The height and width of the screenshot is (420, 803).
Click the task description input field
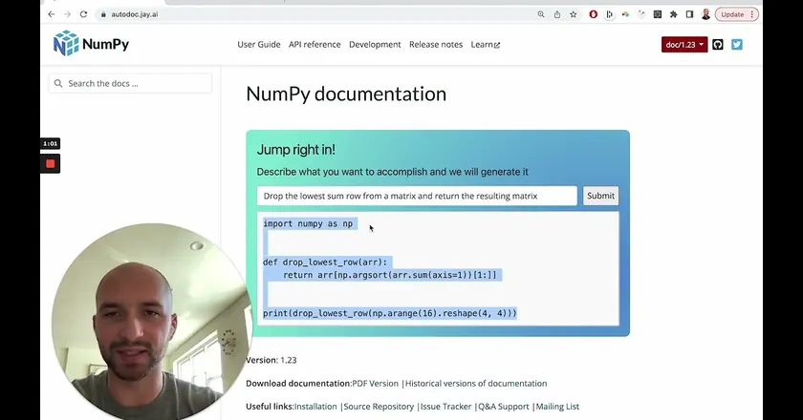point(417,196)
